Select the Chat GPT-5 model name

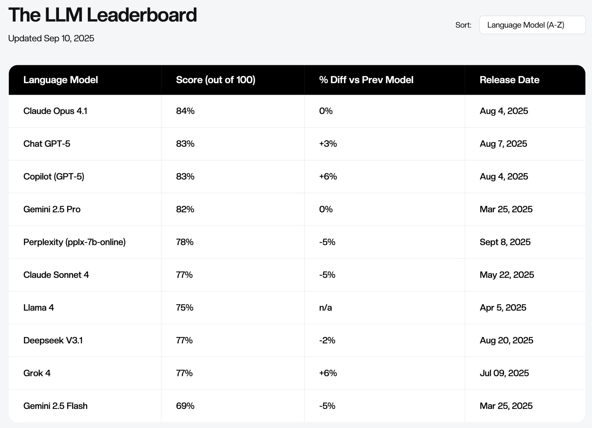coord(47,144)
